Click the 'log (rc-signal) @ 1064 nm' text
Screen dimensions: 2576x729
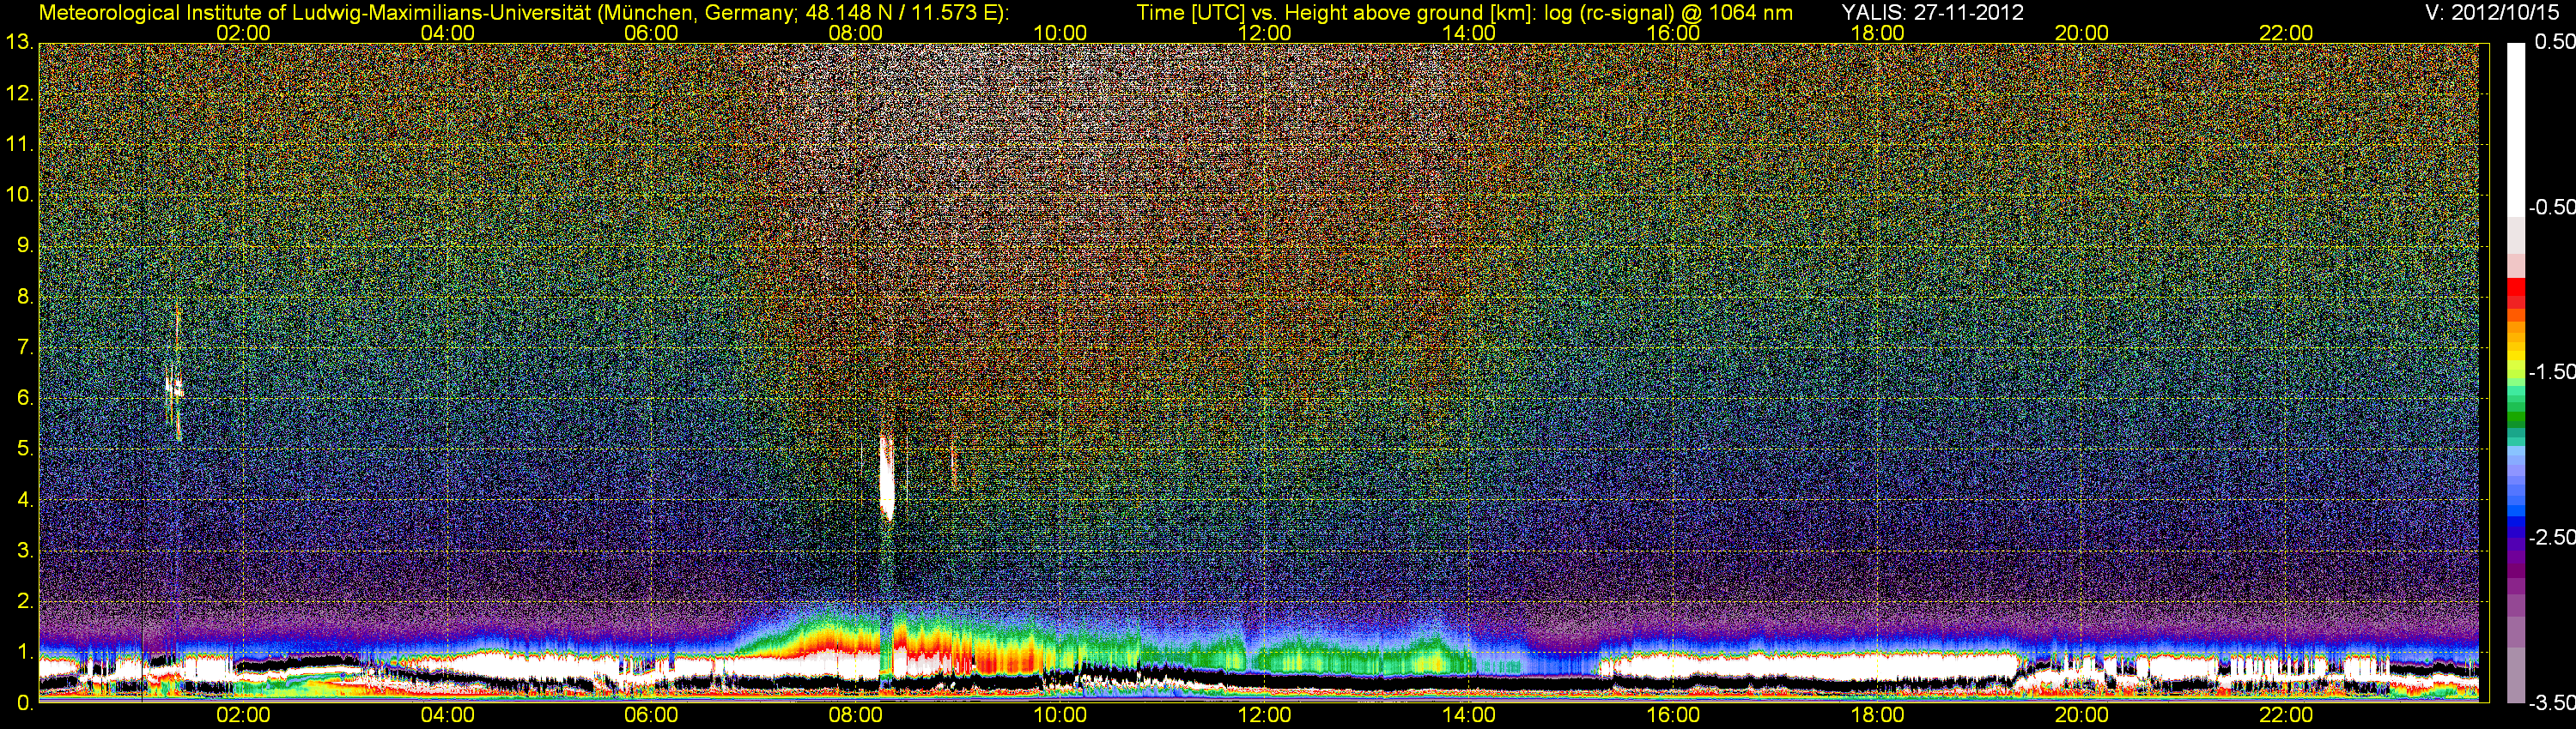pyautogui.click(x=1669, y=12)
